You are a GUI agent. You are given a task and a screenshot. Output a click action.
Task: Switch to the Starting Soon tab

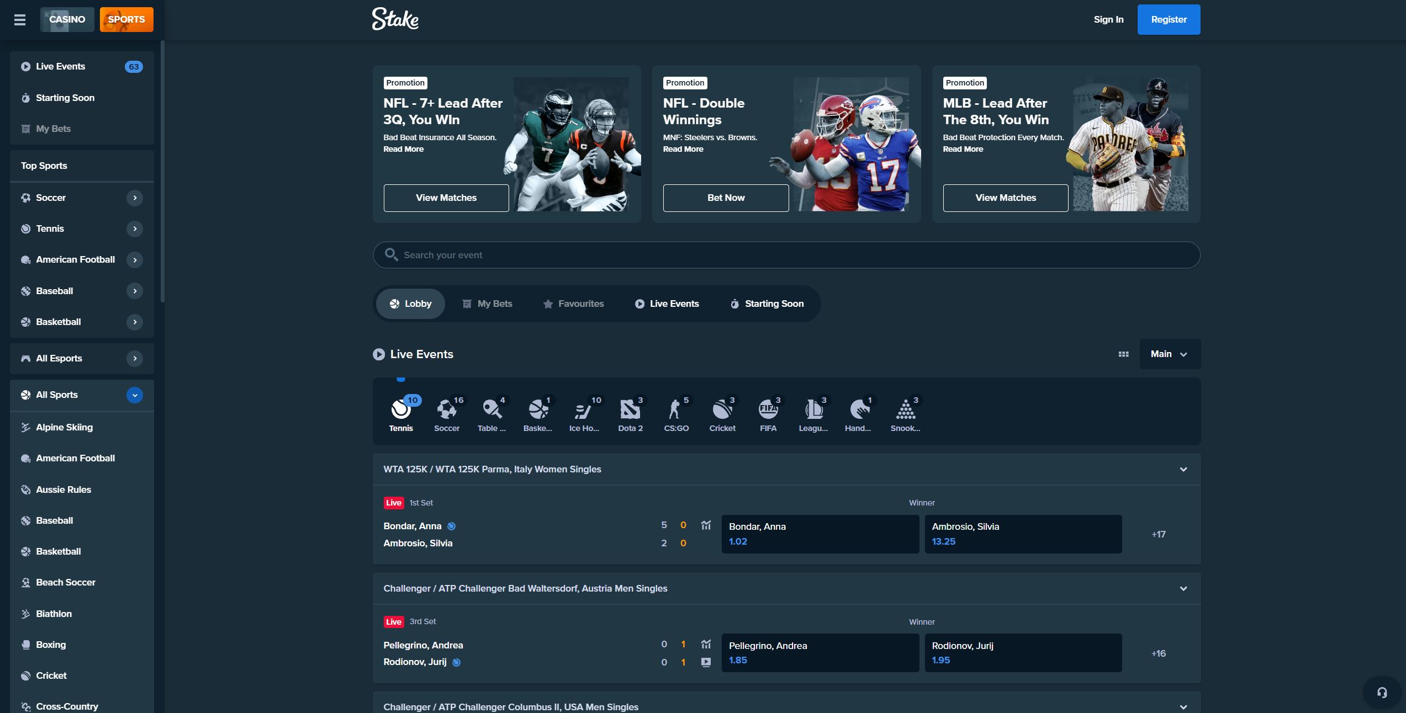pos(767,304)
